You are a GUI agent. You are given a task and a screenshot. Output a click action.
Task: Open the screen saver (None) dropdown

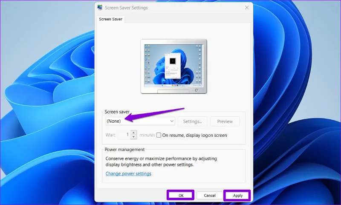click(x=140, y=121)
